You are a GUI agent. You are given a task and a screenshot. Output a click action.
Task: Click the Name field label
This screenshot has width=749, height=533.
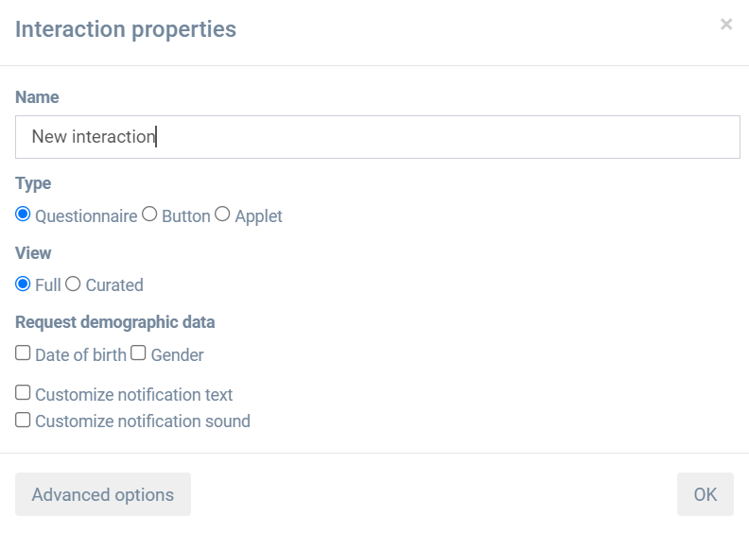pyautogui.click(x=37, y=97)
